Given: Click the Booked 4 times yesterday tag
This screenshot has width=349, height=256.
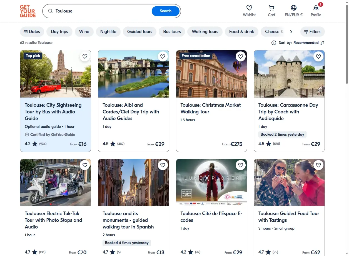Looking at the screenshot, I should click(x=127, y=243).
